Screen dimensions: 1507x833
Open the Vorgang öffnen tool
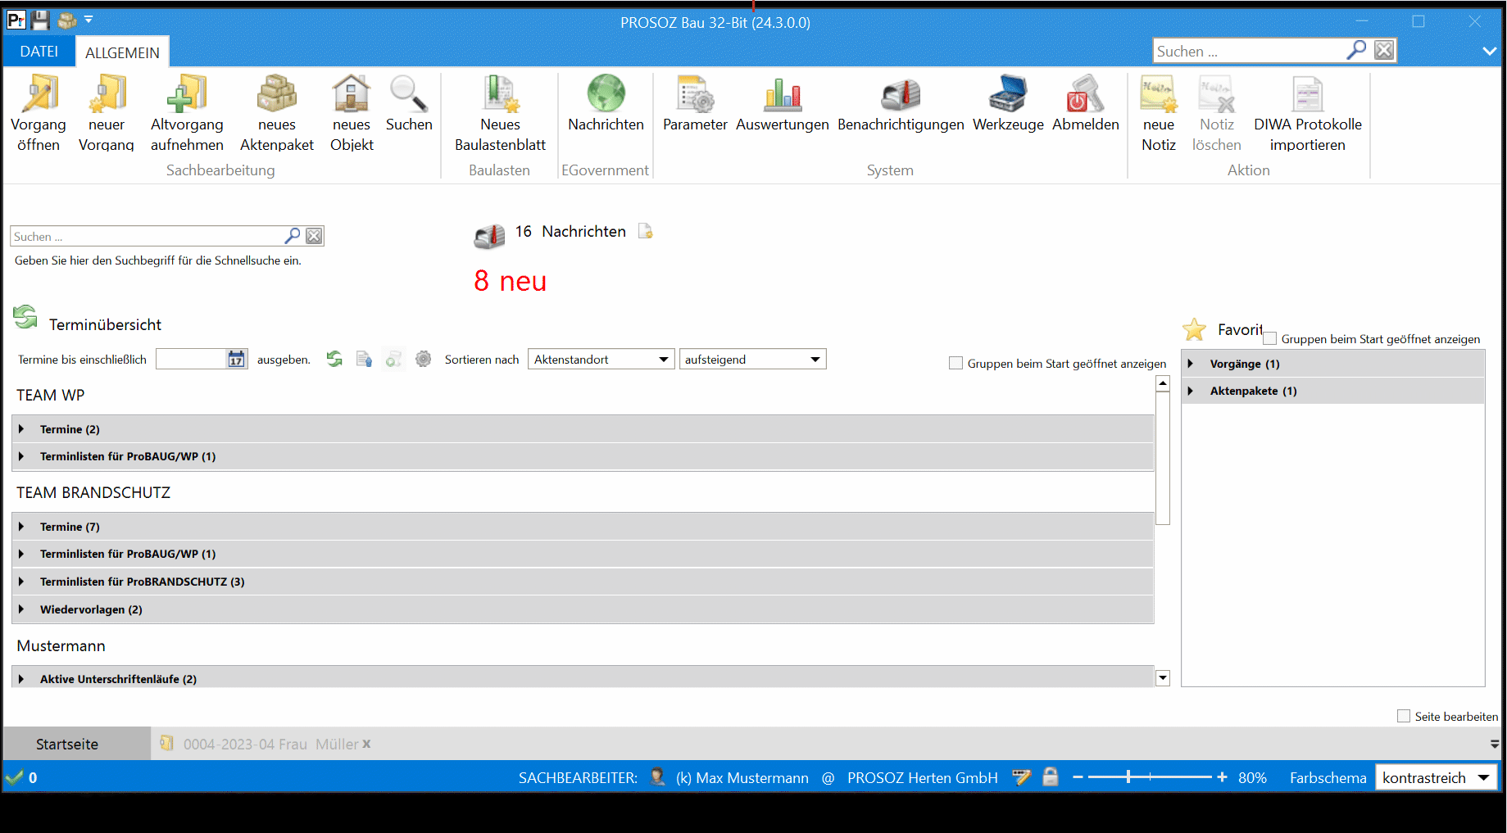(39, 113)
